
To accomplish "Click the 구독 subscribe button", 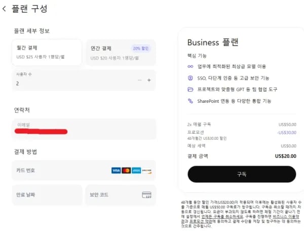I will click(242, 174).
